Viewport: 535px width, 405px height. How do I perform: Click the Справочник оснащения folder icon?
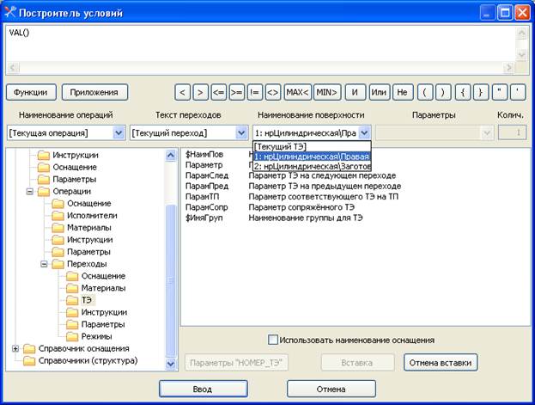click(x=29, y=348)
